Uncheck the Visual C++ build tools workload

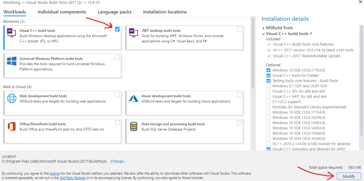point(117,29)
